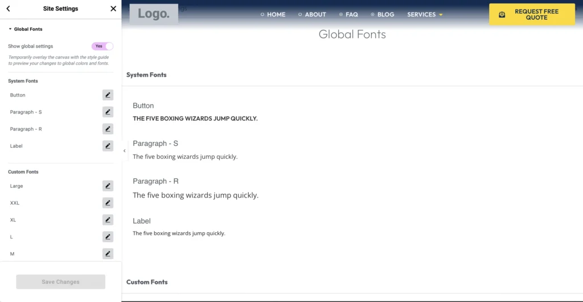This screenshot has width=583, height=302.
Task: Edit the L custom font
Action: (108, 237)
